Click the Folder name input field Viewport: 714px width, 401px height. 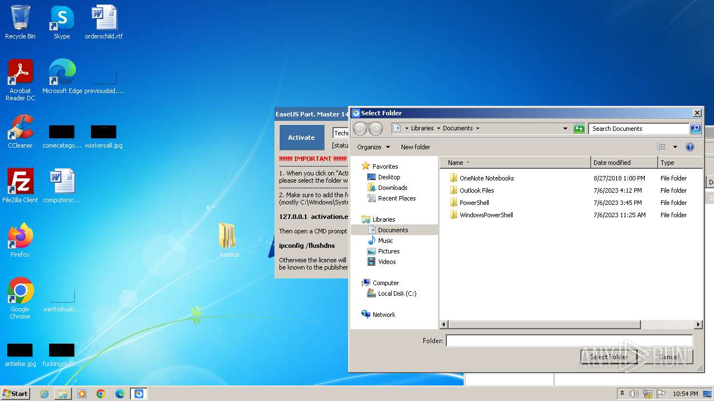coord(569,340)
